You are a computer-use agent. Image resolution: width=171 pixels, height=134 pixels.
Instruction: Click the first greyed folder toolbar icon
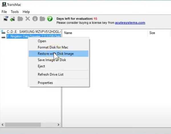click(20, 19)
